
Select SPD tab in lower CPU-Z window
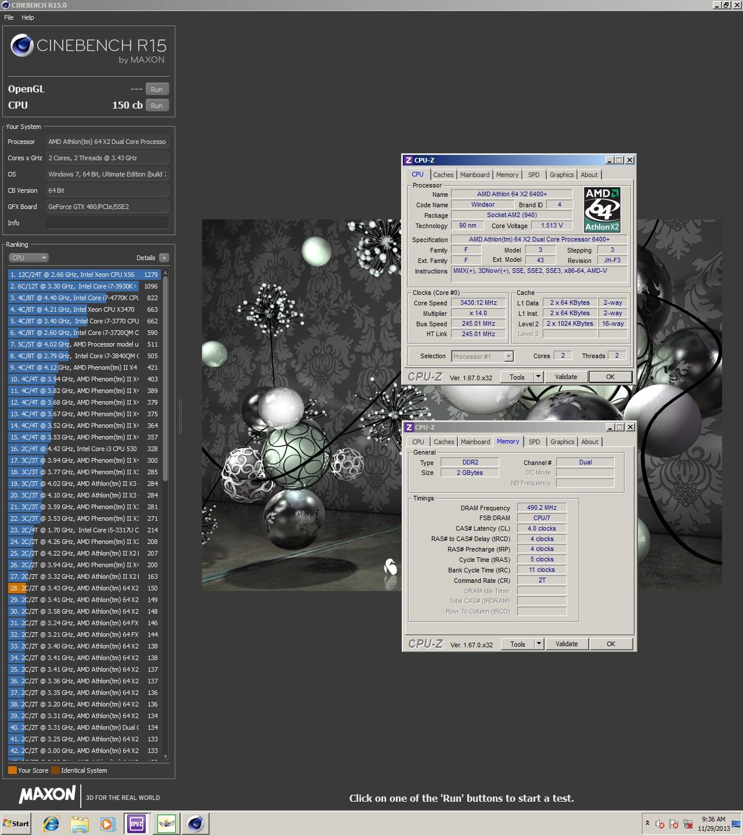coord(535,442)
